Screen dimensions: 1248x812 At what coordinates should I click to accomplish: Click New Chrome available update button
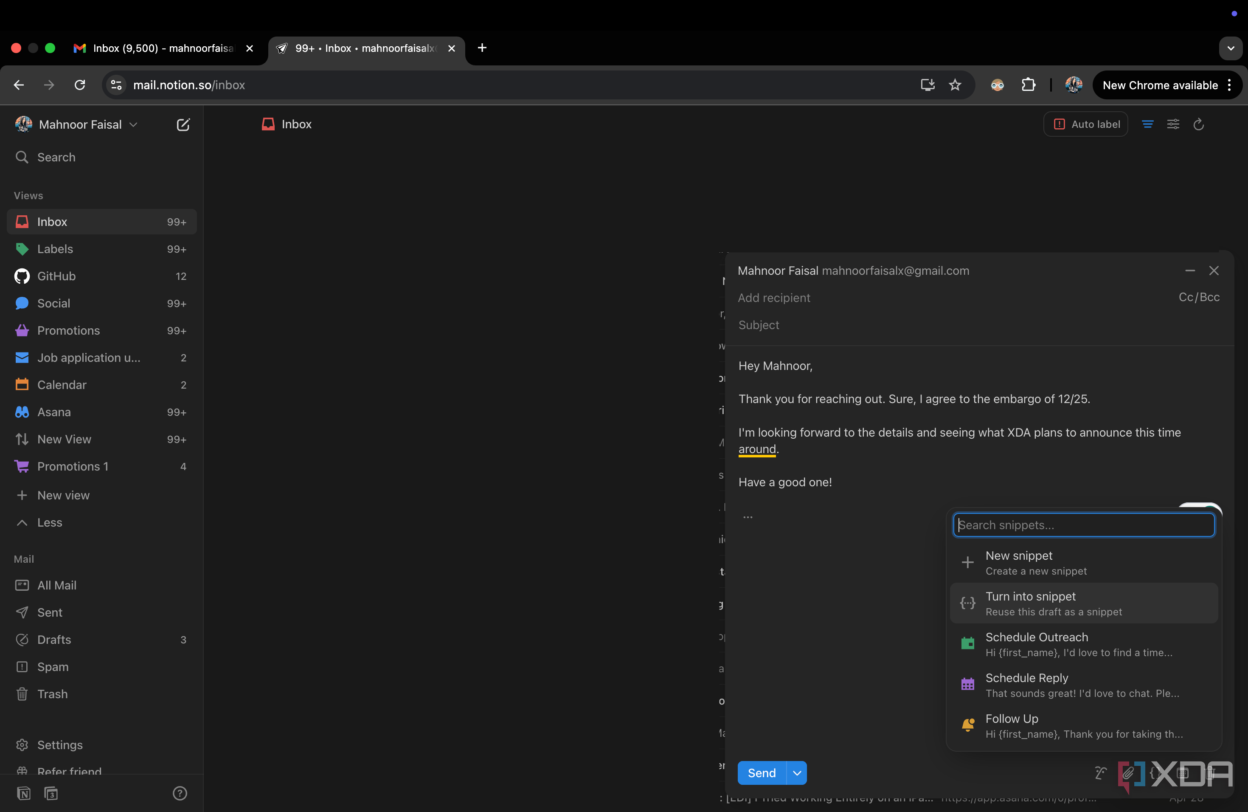[1167, 85]
